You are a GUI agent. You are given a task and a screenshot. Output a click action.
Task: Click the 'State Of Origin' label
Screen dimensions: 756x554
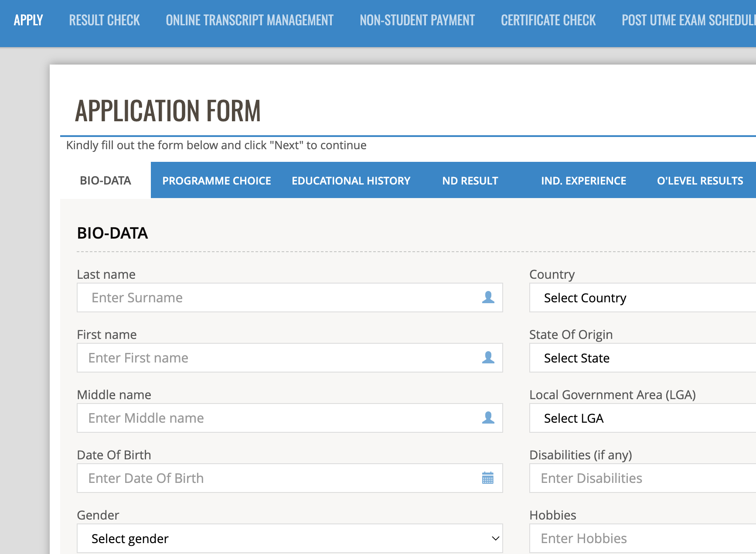tap(571, 335)
